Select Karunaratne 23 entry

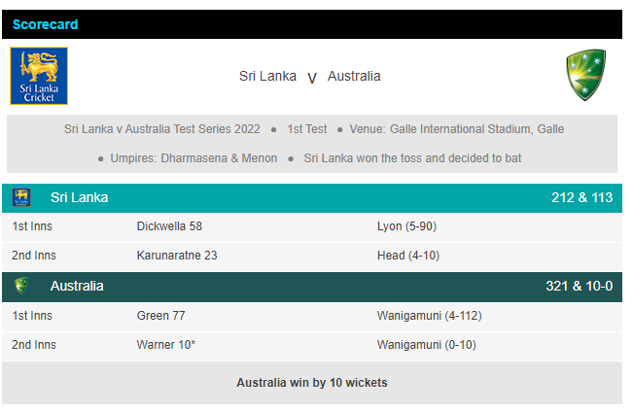tap(177, 256)
